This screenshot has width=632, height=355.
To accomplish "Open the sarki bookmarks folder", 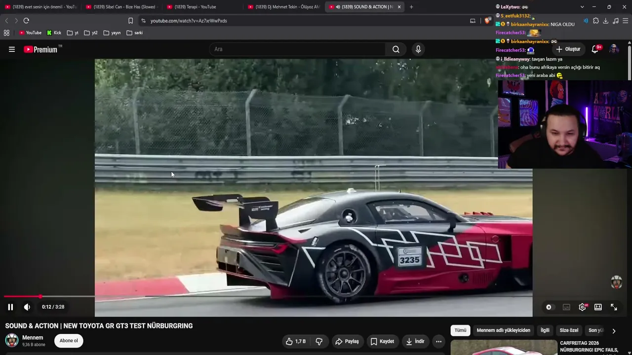I will pyautogui.click(x=135, y=33).
